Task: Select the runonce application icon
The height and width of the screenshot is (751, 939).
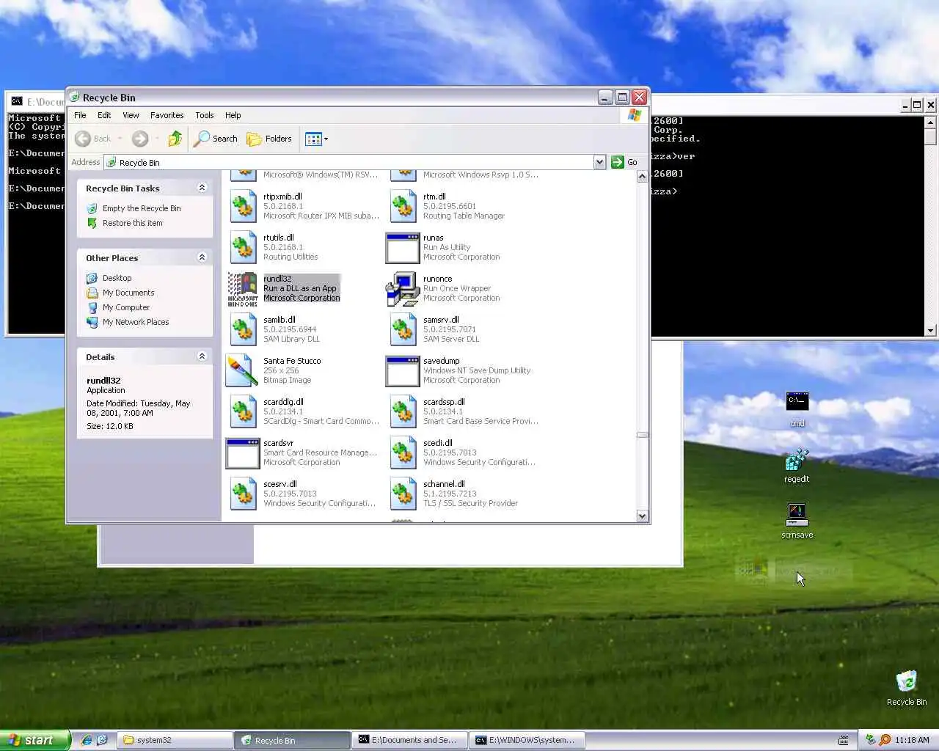Action: pos(402,289)
